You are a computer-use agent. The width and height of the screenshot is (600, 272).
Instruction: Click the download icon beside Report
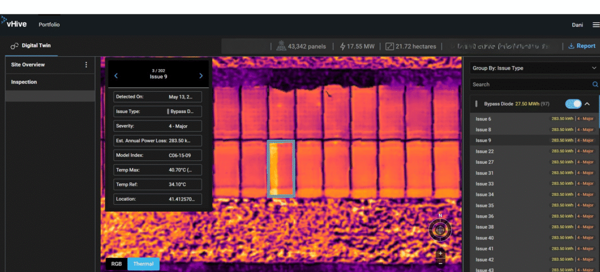(571, 46)
